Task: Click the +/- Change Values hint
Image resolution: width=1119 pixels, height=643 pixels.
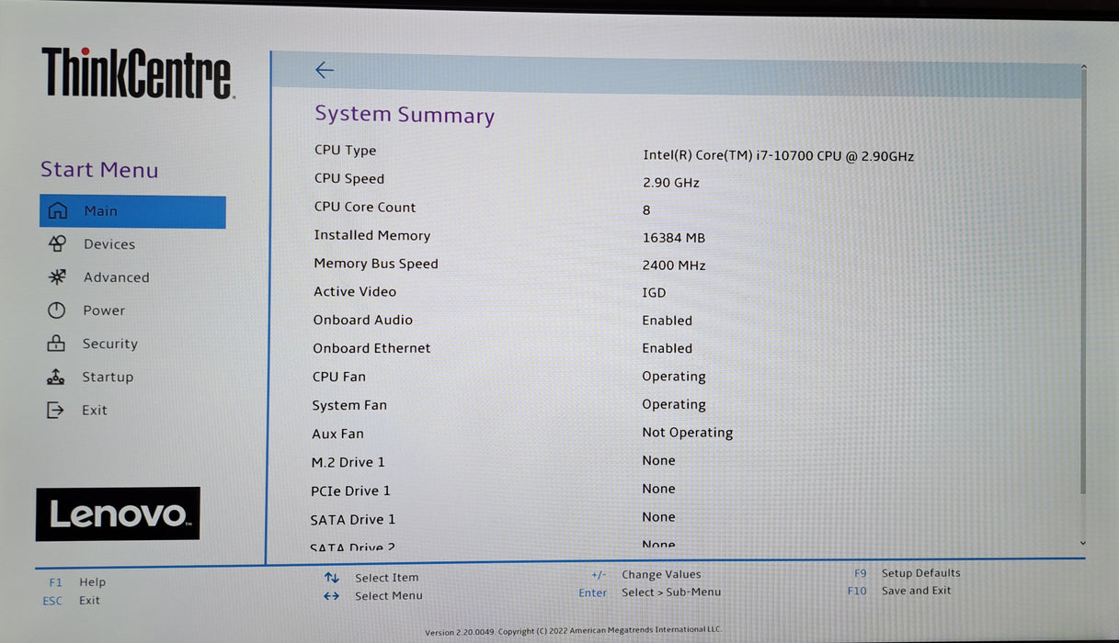Action: coord(646,575)
